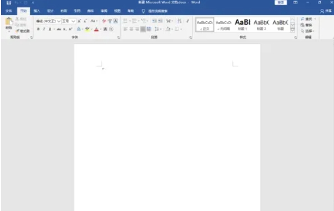Select the Heading 2 (标题 2) style
The height and width of the screenshot is (211, 334).
(262, 25)
